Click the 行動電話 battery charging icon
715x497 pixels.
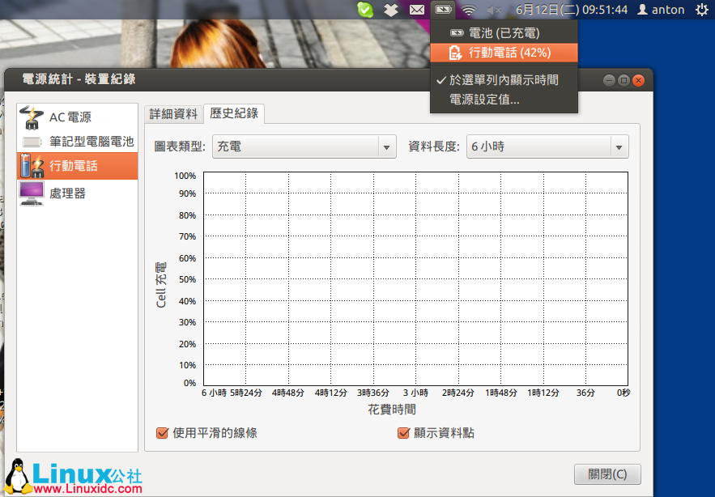click(32, 165)
